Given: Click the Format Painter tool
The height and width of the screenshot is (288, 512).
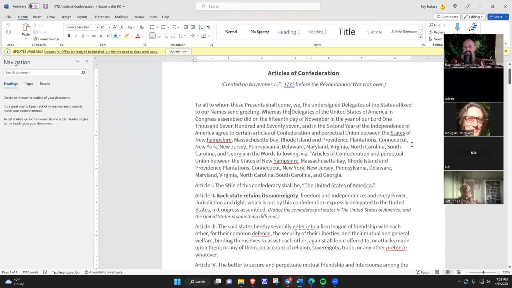Looking at the screenshot, I should pyautogui.click(x=46, y=39).
